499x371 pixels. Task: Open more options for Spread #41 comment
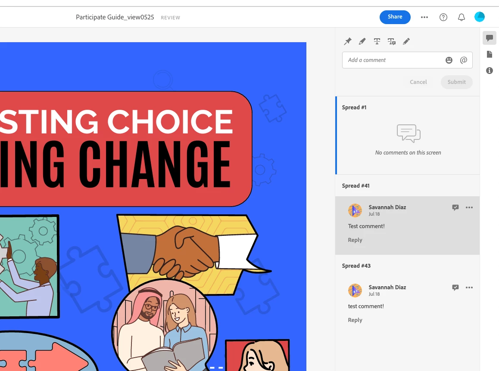tap(469, 207)
